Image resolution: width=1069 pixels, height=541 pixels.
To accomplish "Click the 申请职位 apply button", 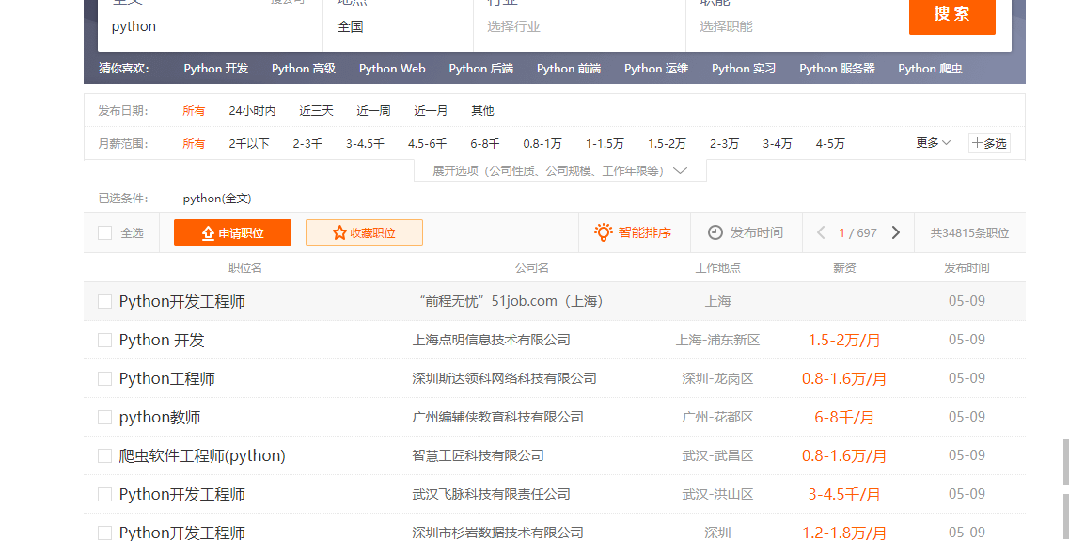I will 232,232.
